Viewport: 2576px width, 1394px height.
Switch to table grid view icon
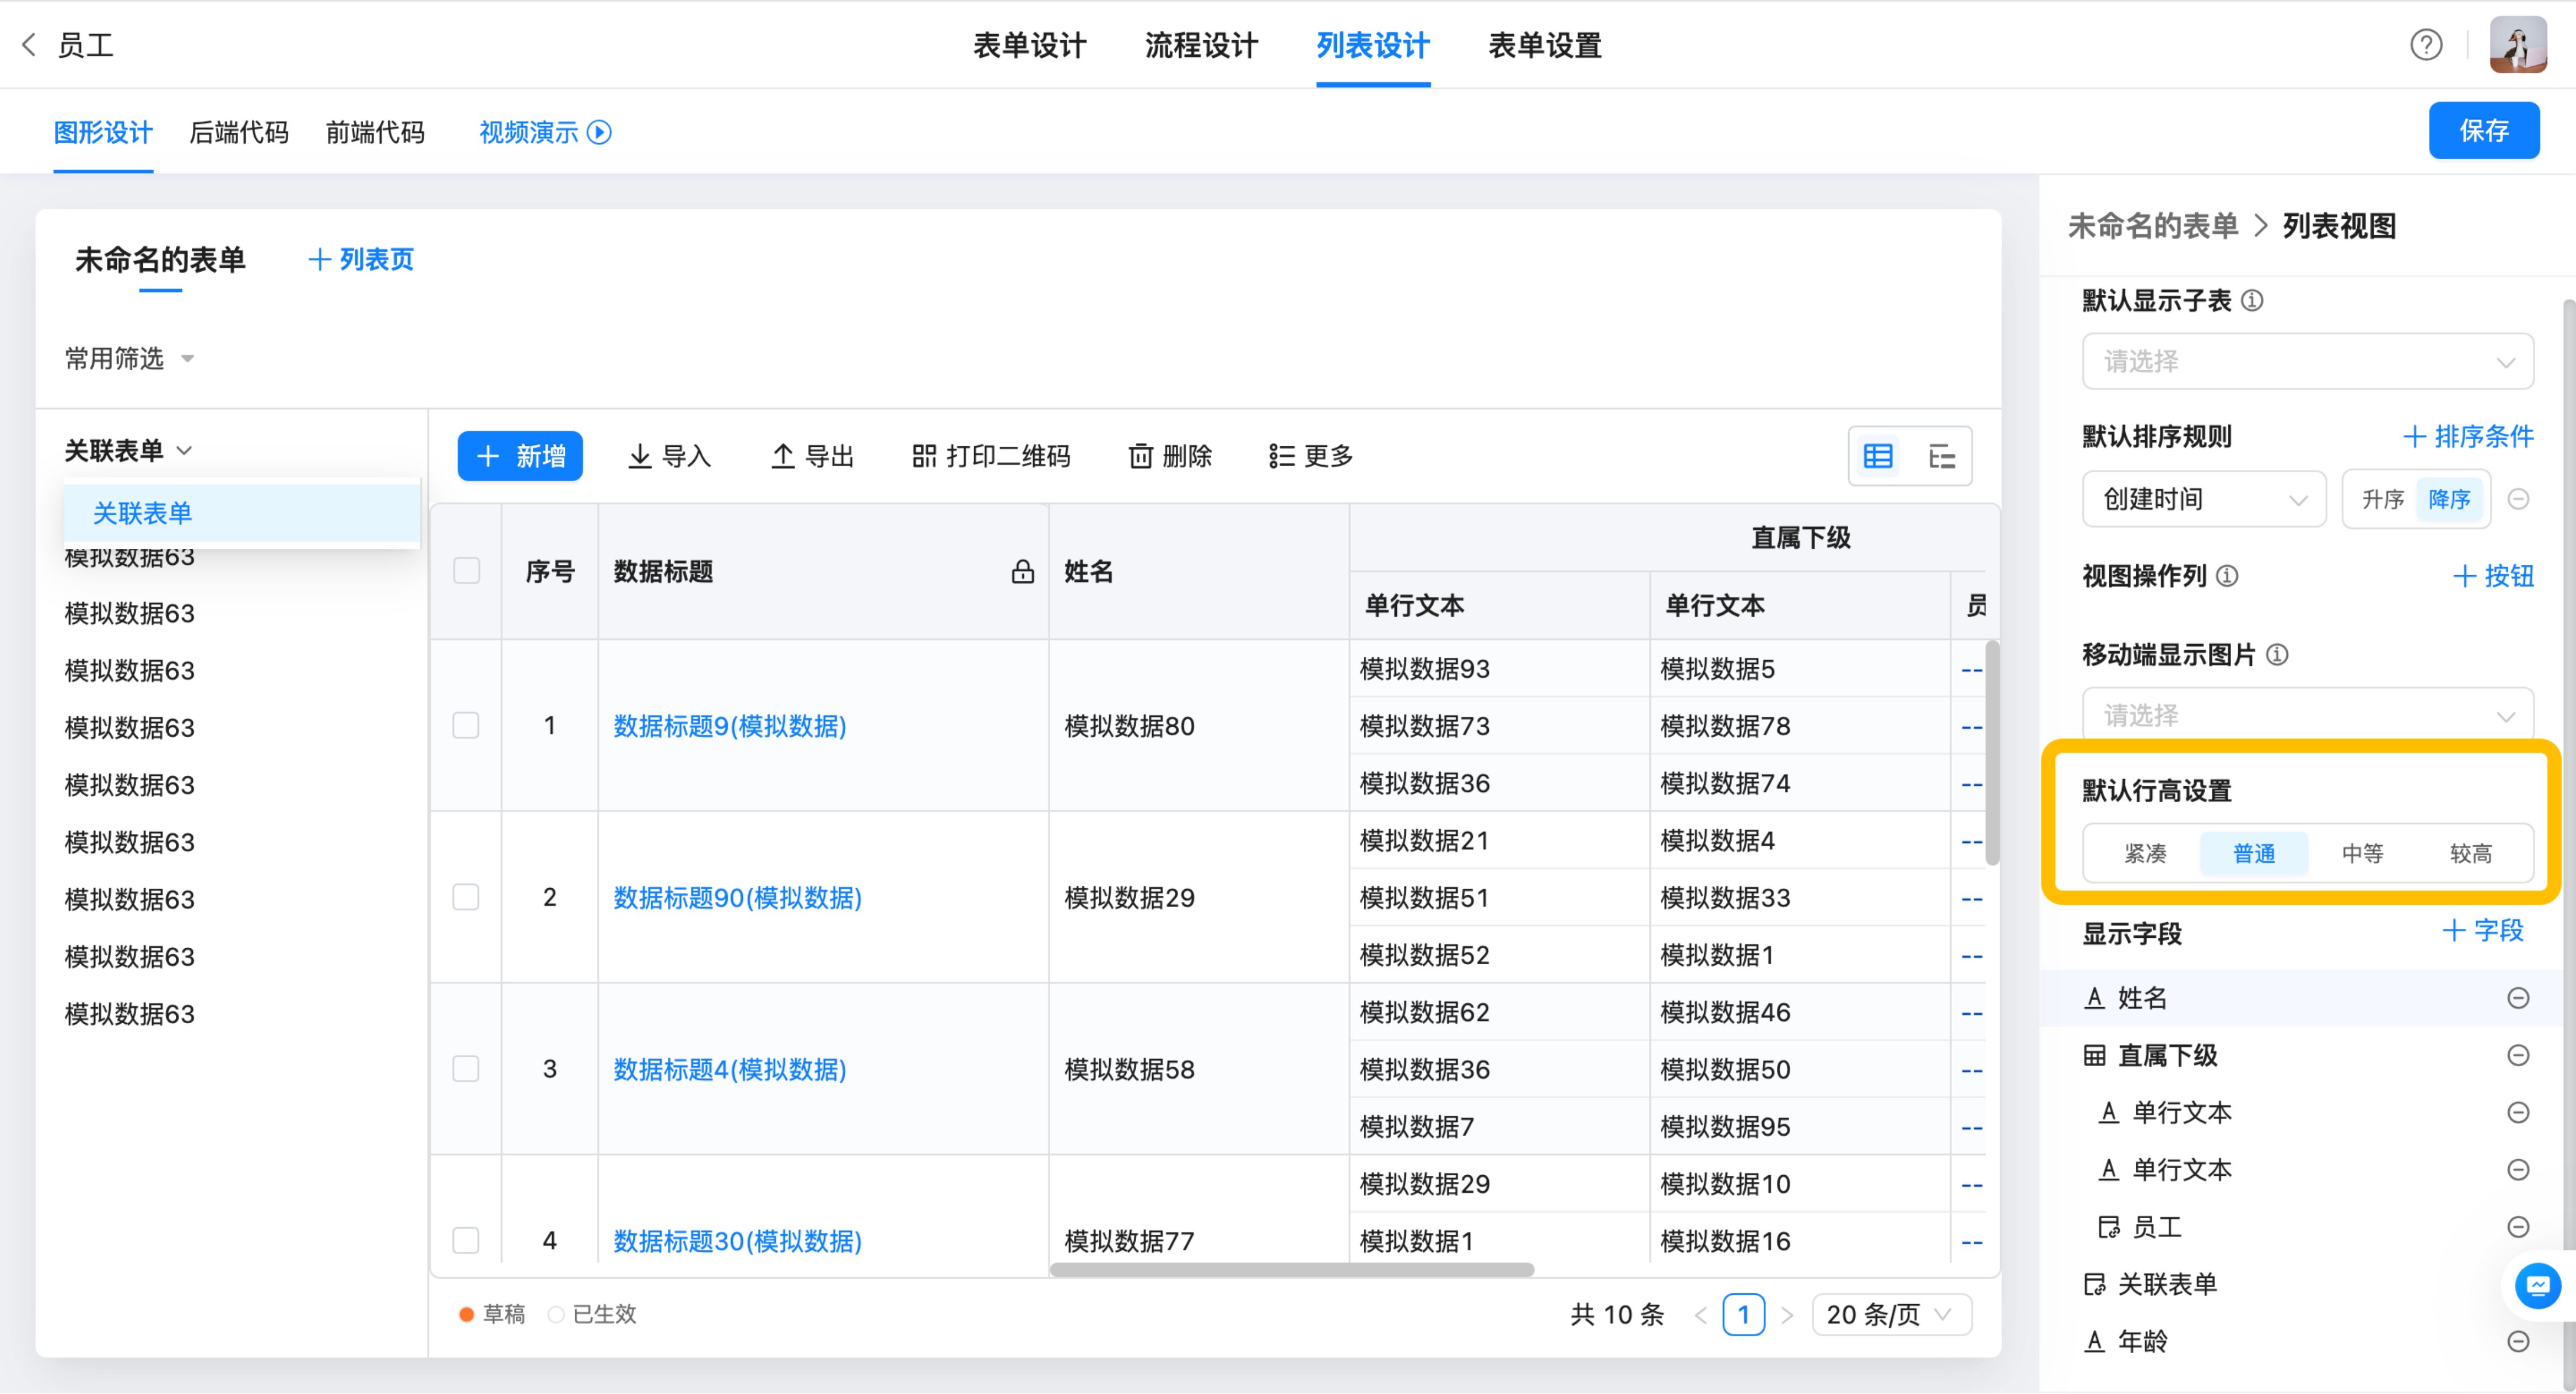pyautogui.click(x=1877, y=457)
